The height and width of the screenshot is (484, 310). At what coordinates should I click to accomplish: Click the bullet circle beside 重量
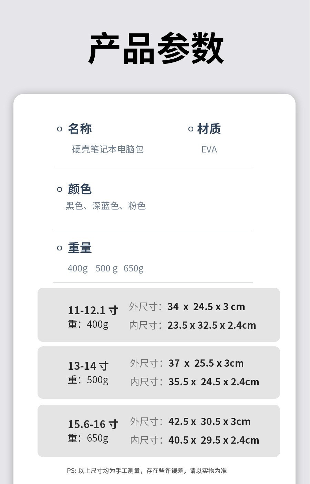pos(60,248)
